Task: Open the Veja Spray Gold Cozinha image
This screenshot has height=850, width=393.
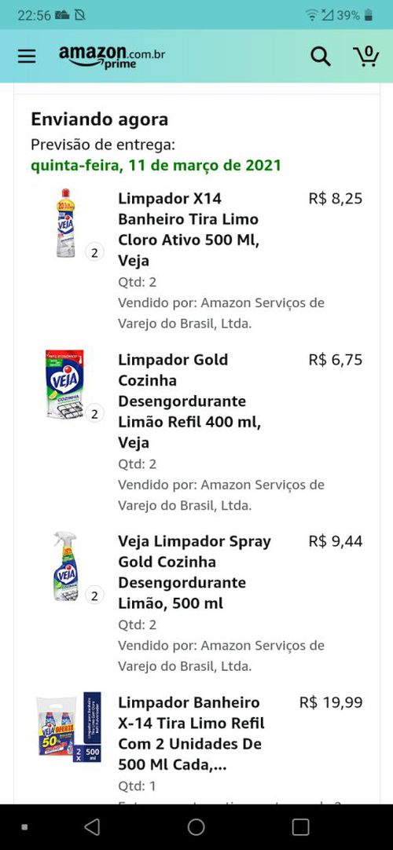Action: coord(65,566)
